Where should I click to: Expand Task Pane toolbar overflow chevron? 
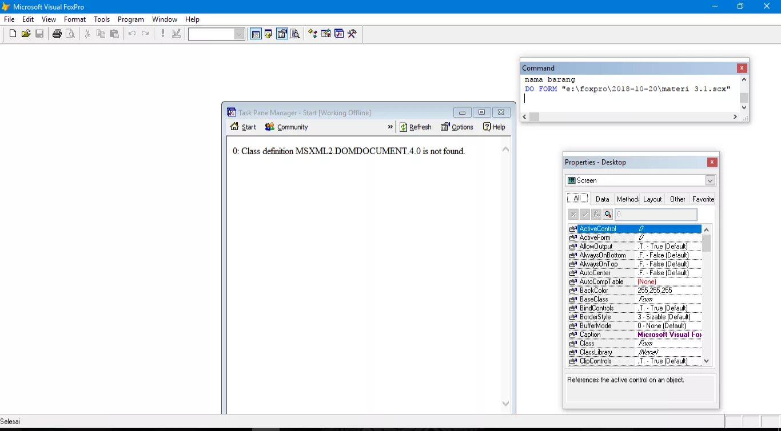390,127
